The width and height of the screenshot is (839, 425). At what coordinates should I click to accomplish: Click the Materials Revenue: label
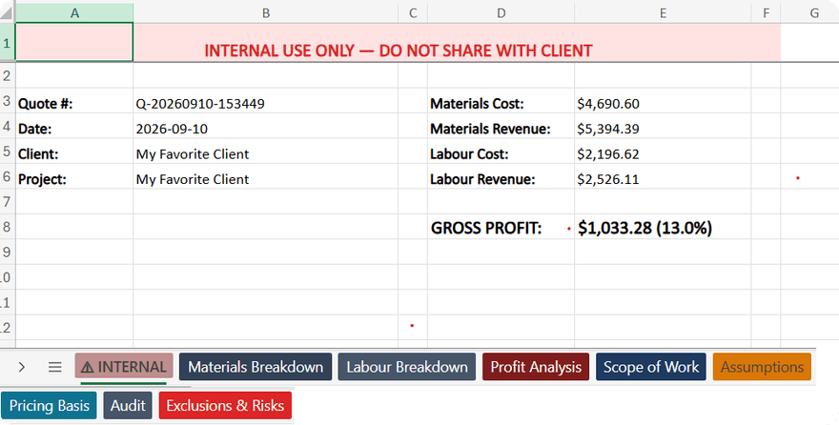point(501,126)
